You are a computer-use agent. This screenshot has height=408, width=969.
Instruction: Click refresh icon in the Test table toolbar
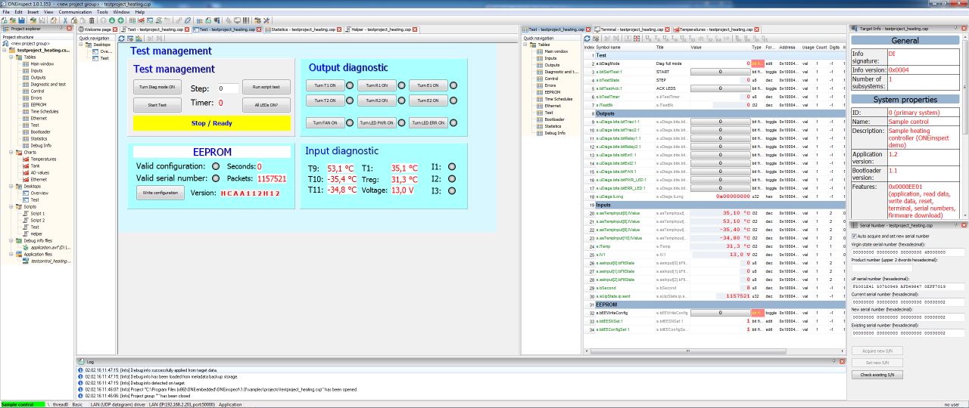pos(587,38)
